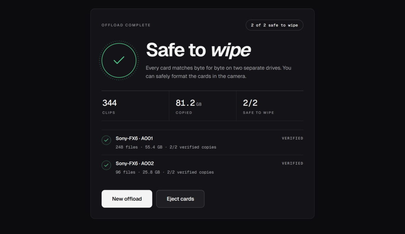Start a New offload
The image size is (405, 234).
[x=127, y=199]
